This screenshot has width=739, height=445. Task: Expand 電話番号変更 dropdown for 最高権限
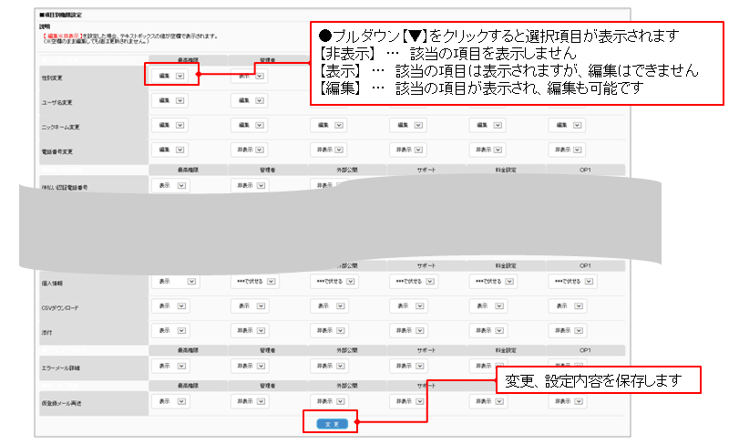(180, 149)
